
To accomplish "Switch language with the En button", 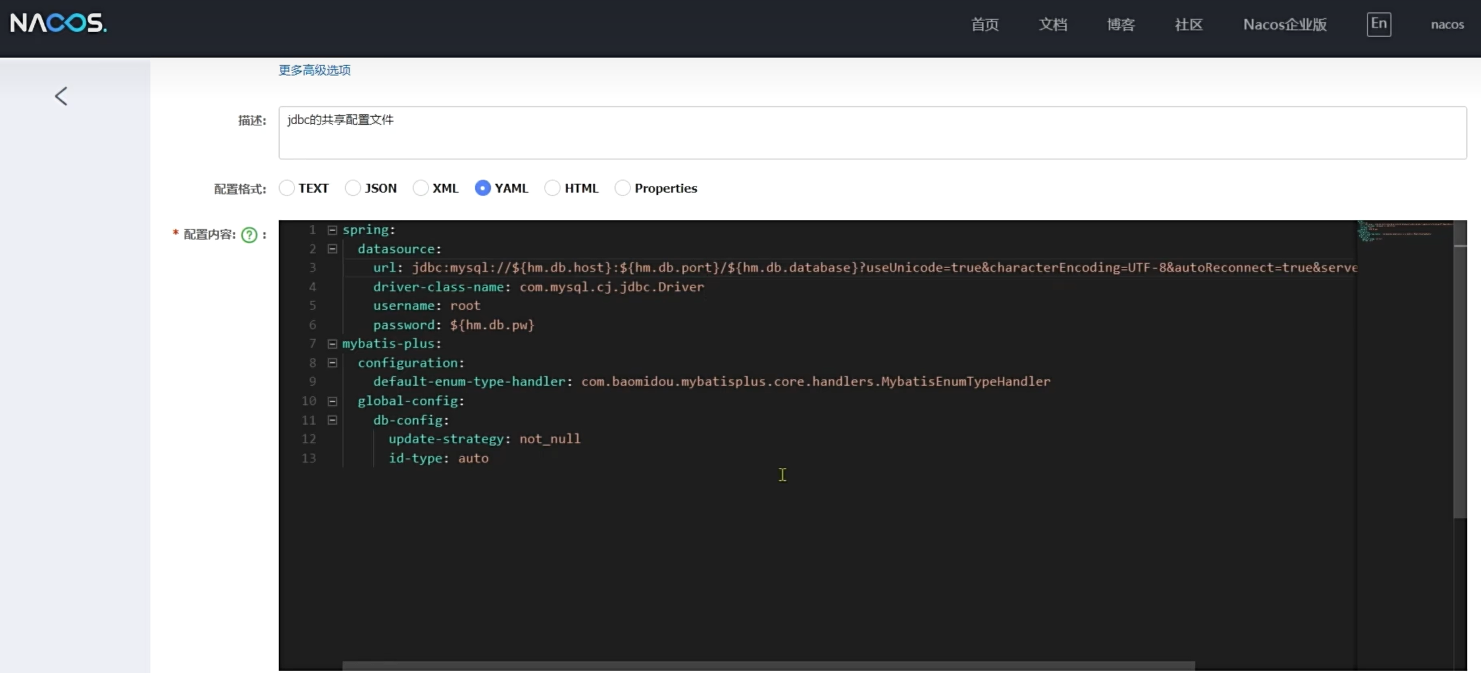I will click(x=1378, y=25).
